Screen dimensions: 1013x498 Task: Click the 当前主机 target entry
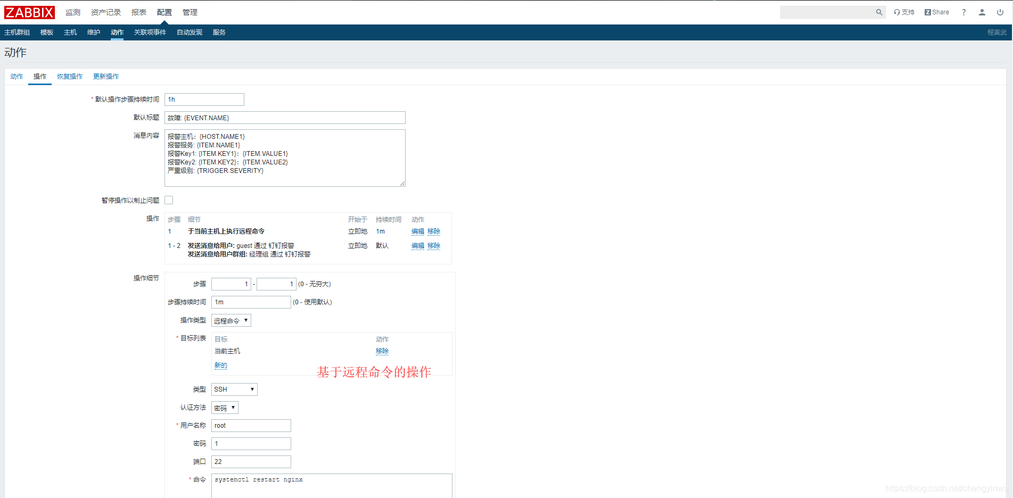click(x=227, y=351)
